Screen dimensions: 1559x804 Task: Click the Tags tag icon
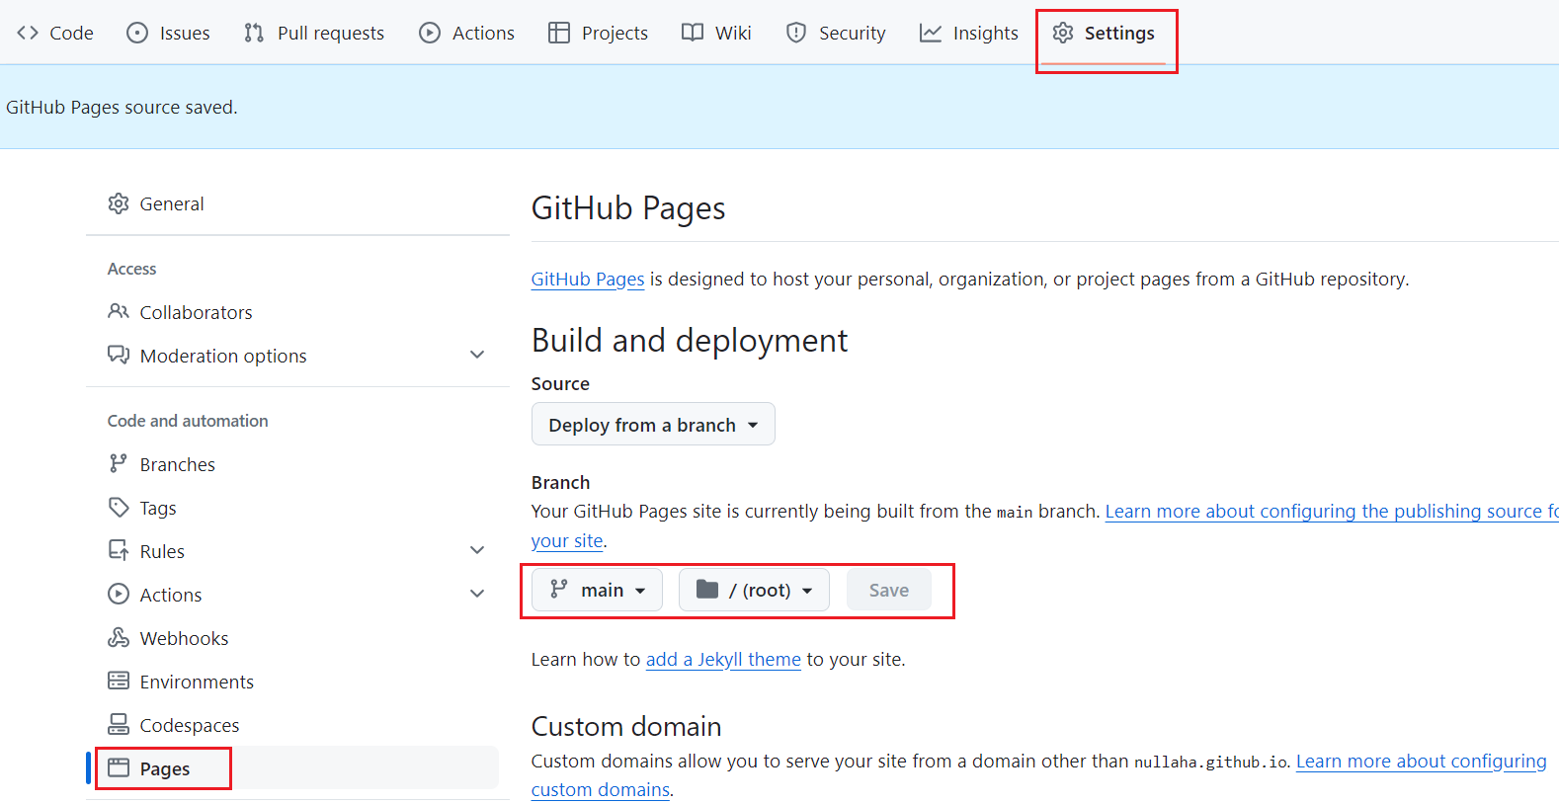[119, 507]
